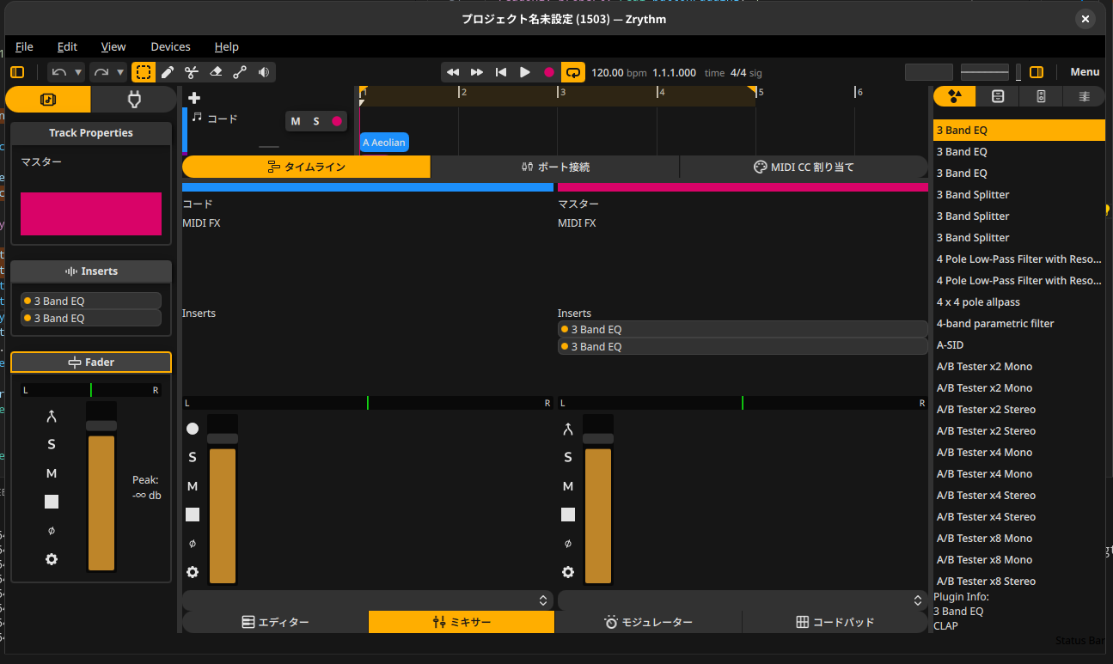Collapse the Fader section header
This screenshot has height=664, width=1113.
[x=91, y=362]
